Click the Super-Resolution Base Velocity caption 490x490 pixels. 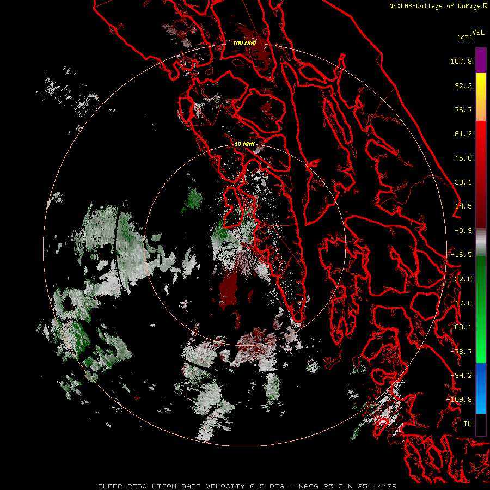click(248, 486)
